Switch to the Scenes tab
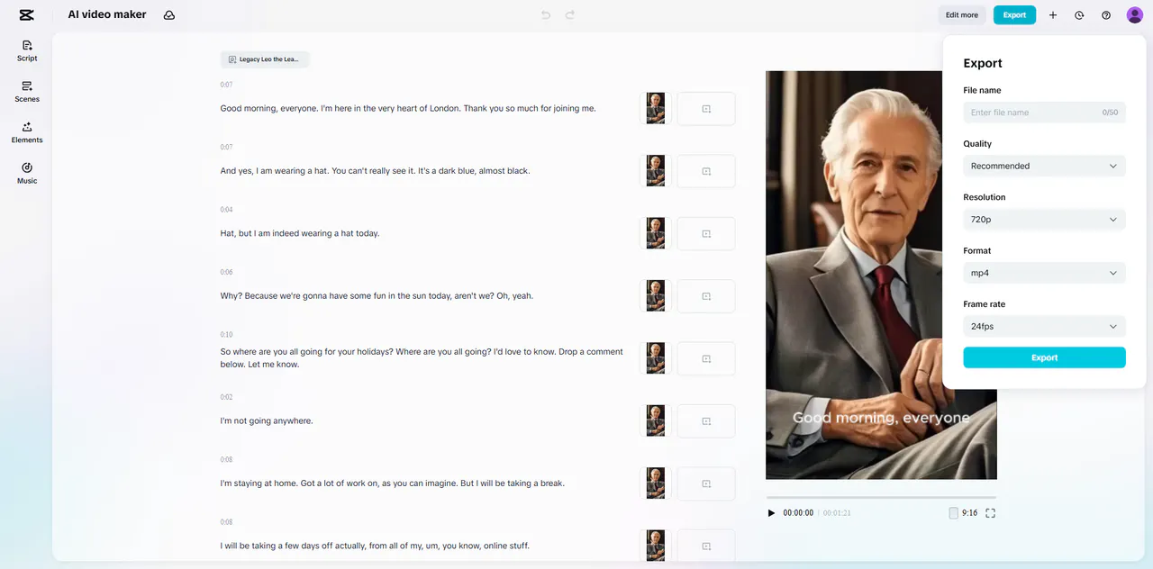Image resolution: width=1153 pixels, height=569 pixels. [x=27, y=91]
